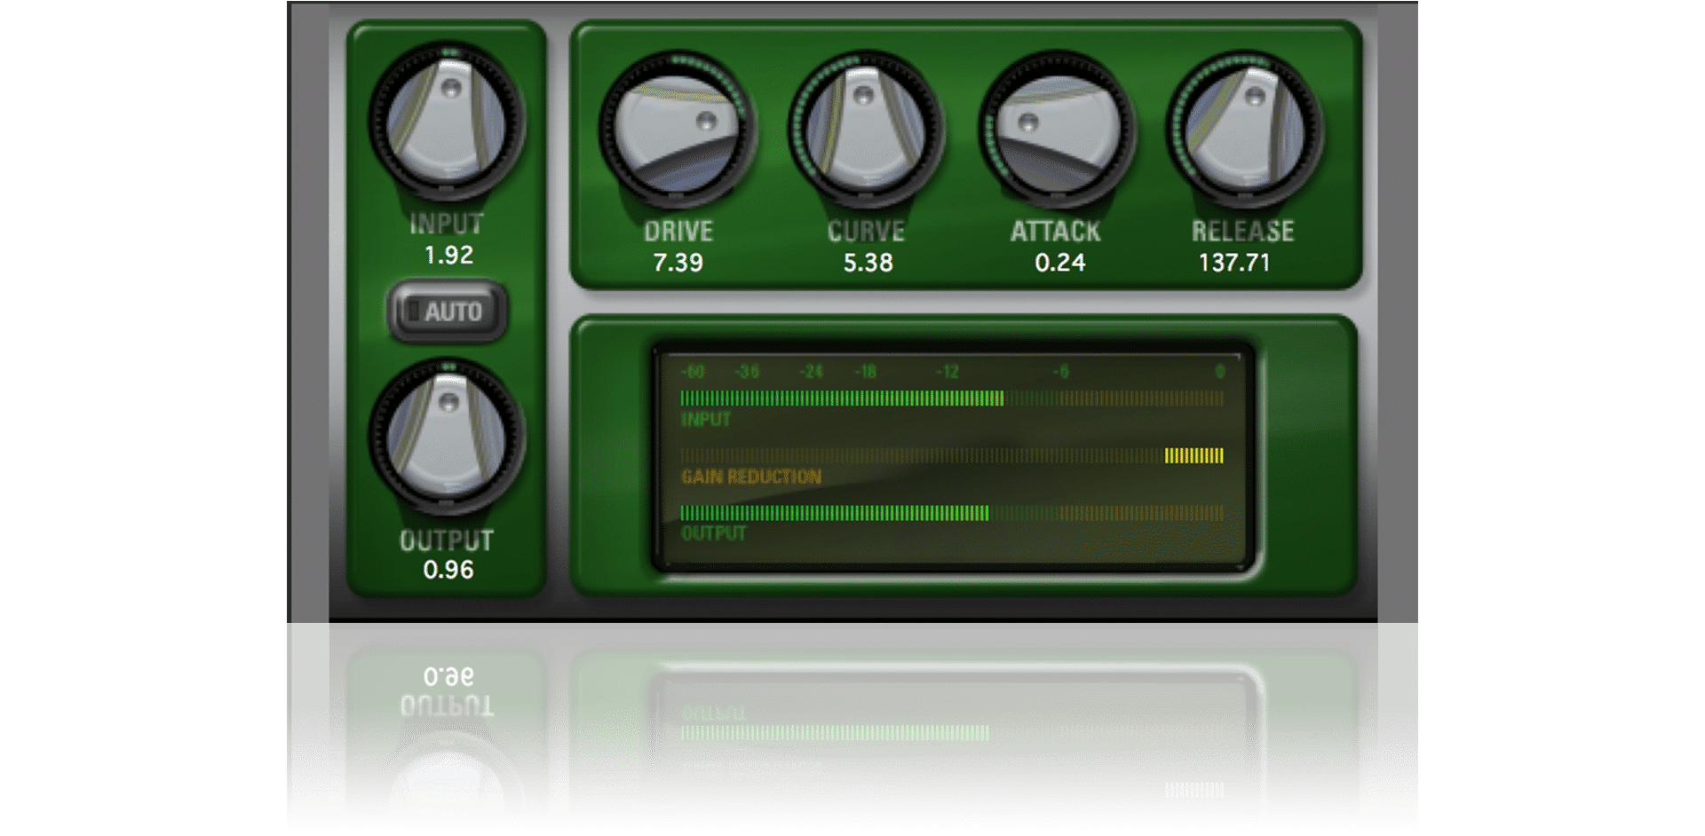1705x836 pixels.
Task: Click the GAIN REDUCTION meter label
Action: 751,477
